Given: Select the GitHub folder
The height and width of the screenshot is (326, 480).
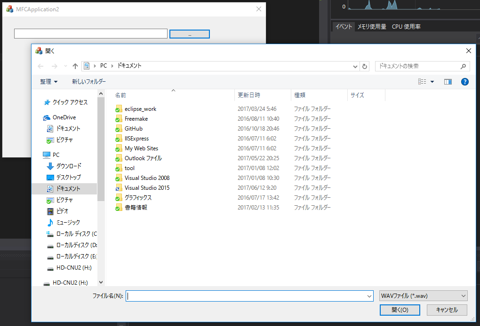Looking at the screenshot, I should tap(134, 129).
